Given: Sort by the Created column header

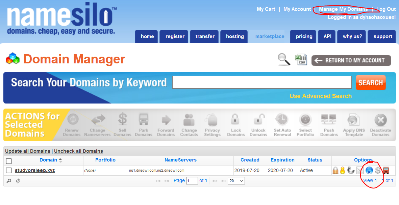Looking at the screenshot, I should pyautogui.click(x=250, y=160).
